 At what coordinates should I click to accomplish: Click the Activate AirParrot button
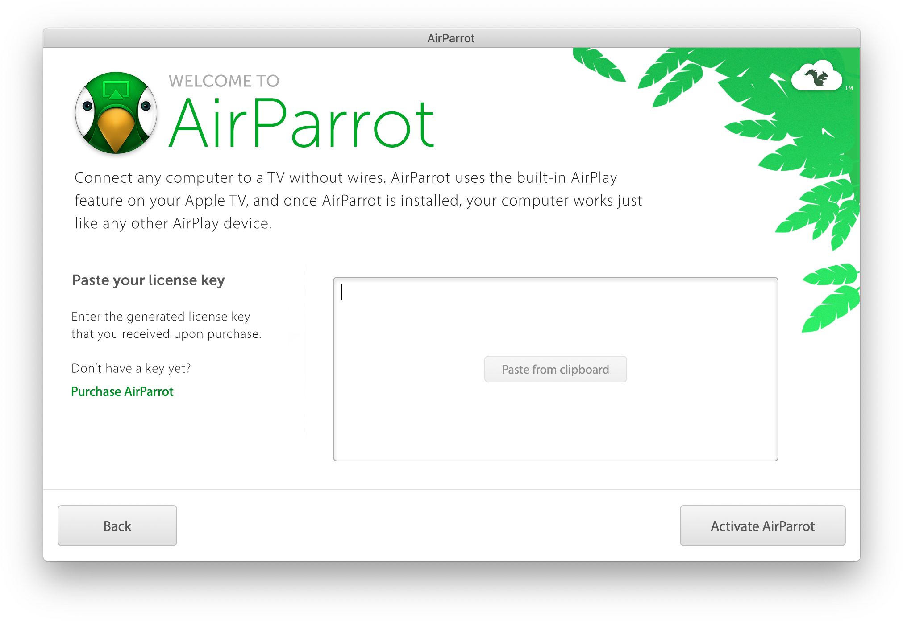[762, 526]
